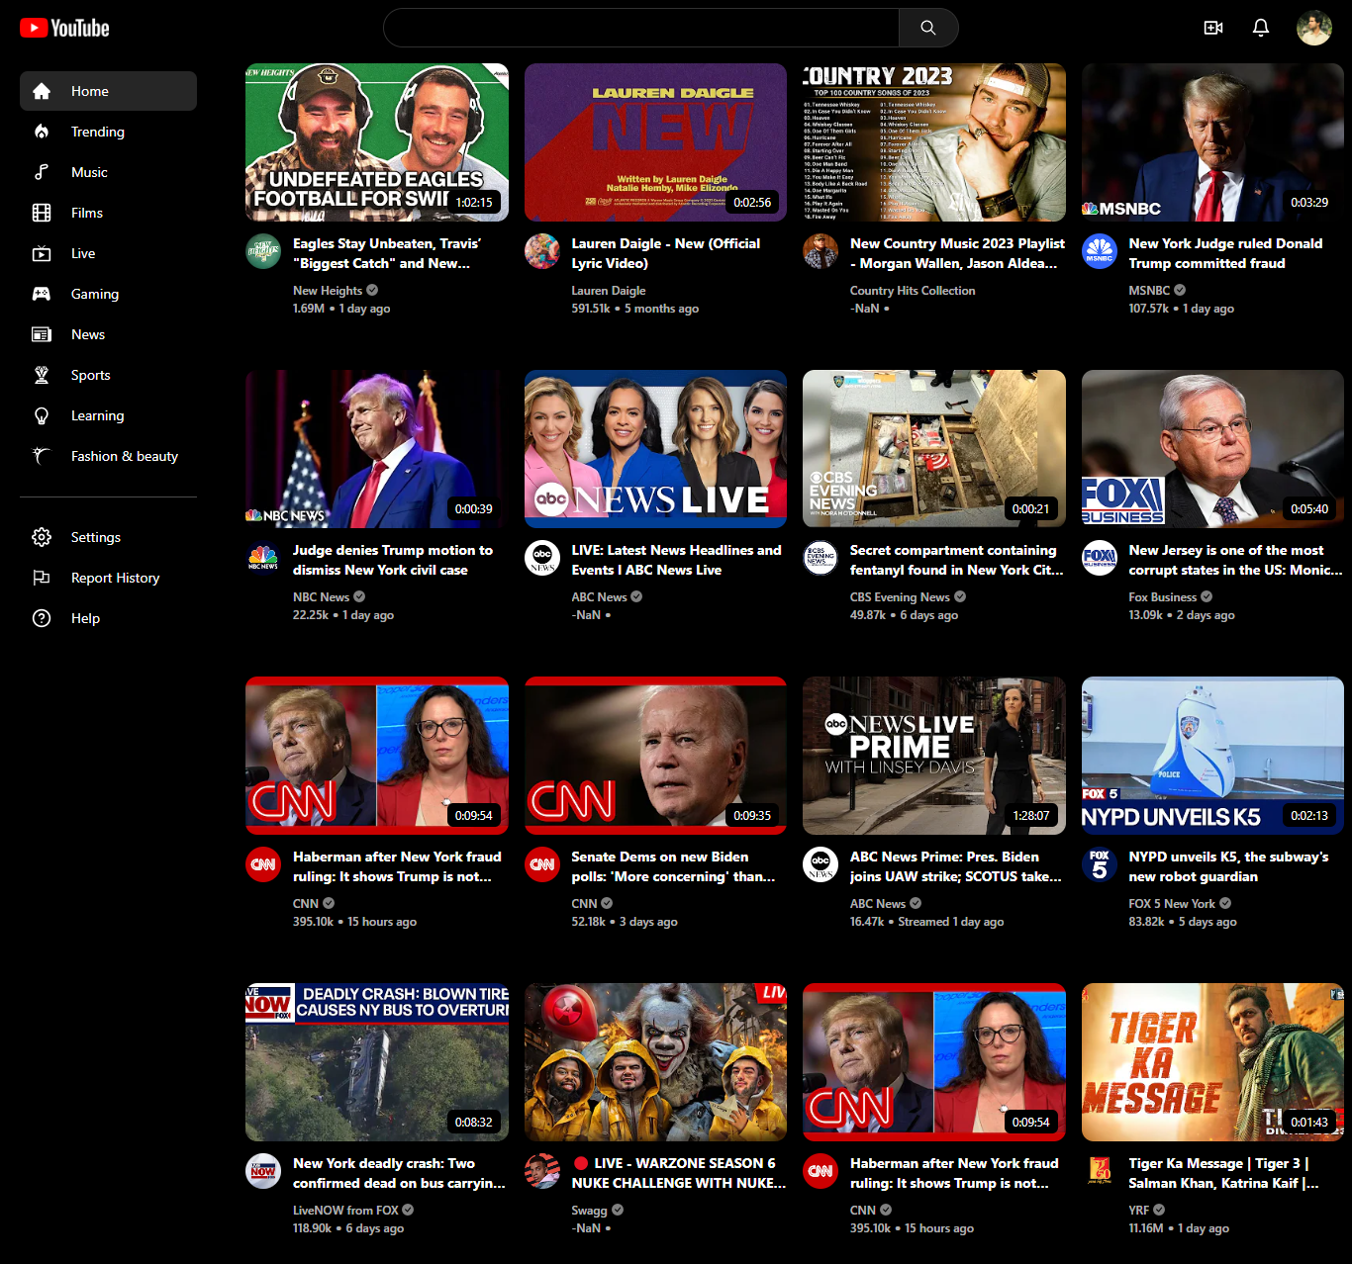
Task: Open the create video camera icon
Action: click(x=1213, y=28)
